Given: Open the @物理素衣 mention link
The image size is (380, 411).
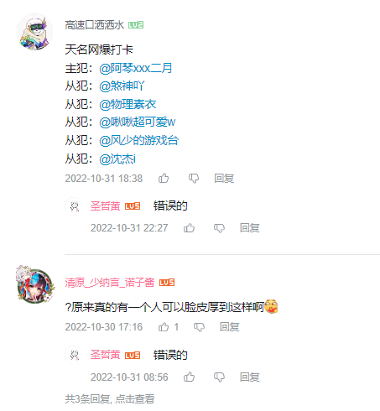Looking at the screenshot, I should (x=128, y=104).
